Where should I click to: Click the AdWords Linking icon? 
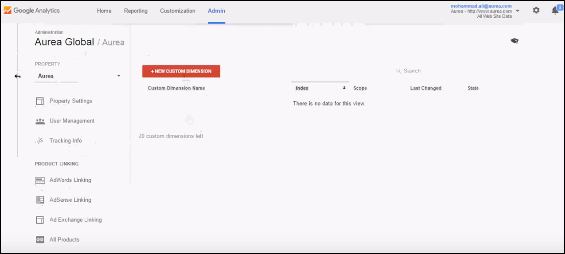tap(40, 181)
